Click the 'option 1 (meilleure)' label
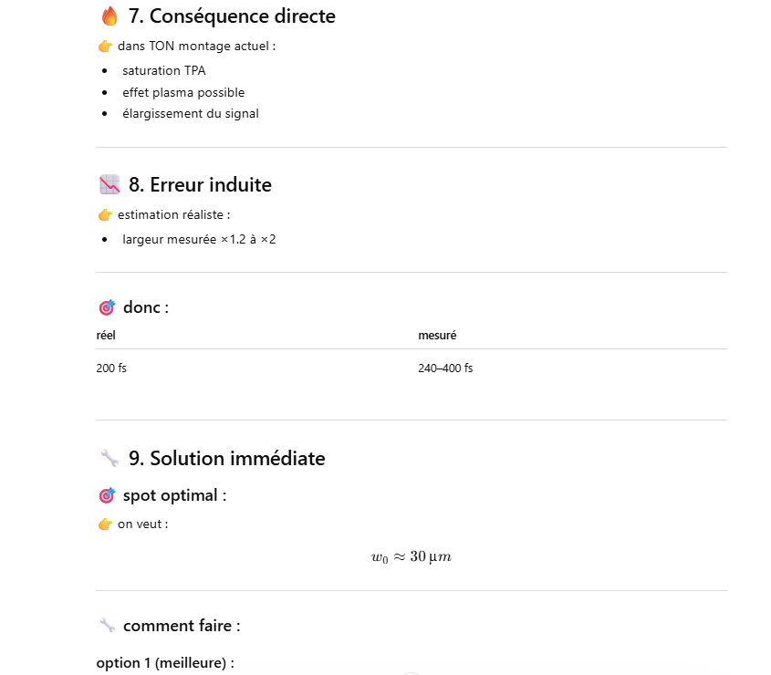This screenshot has height=675, width=771. 165,663
